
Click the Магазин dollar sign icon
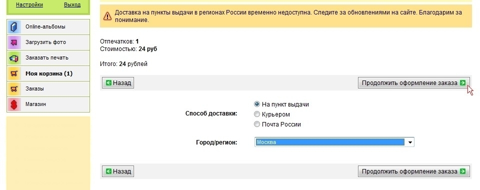click(14, 104)
